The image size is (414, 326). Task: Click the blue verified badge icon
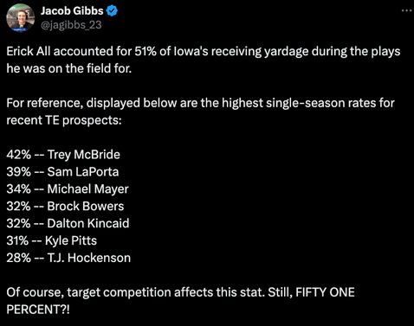[112, 11]
